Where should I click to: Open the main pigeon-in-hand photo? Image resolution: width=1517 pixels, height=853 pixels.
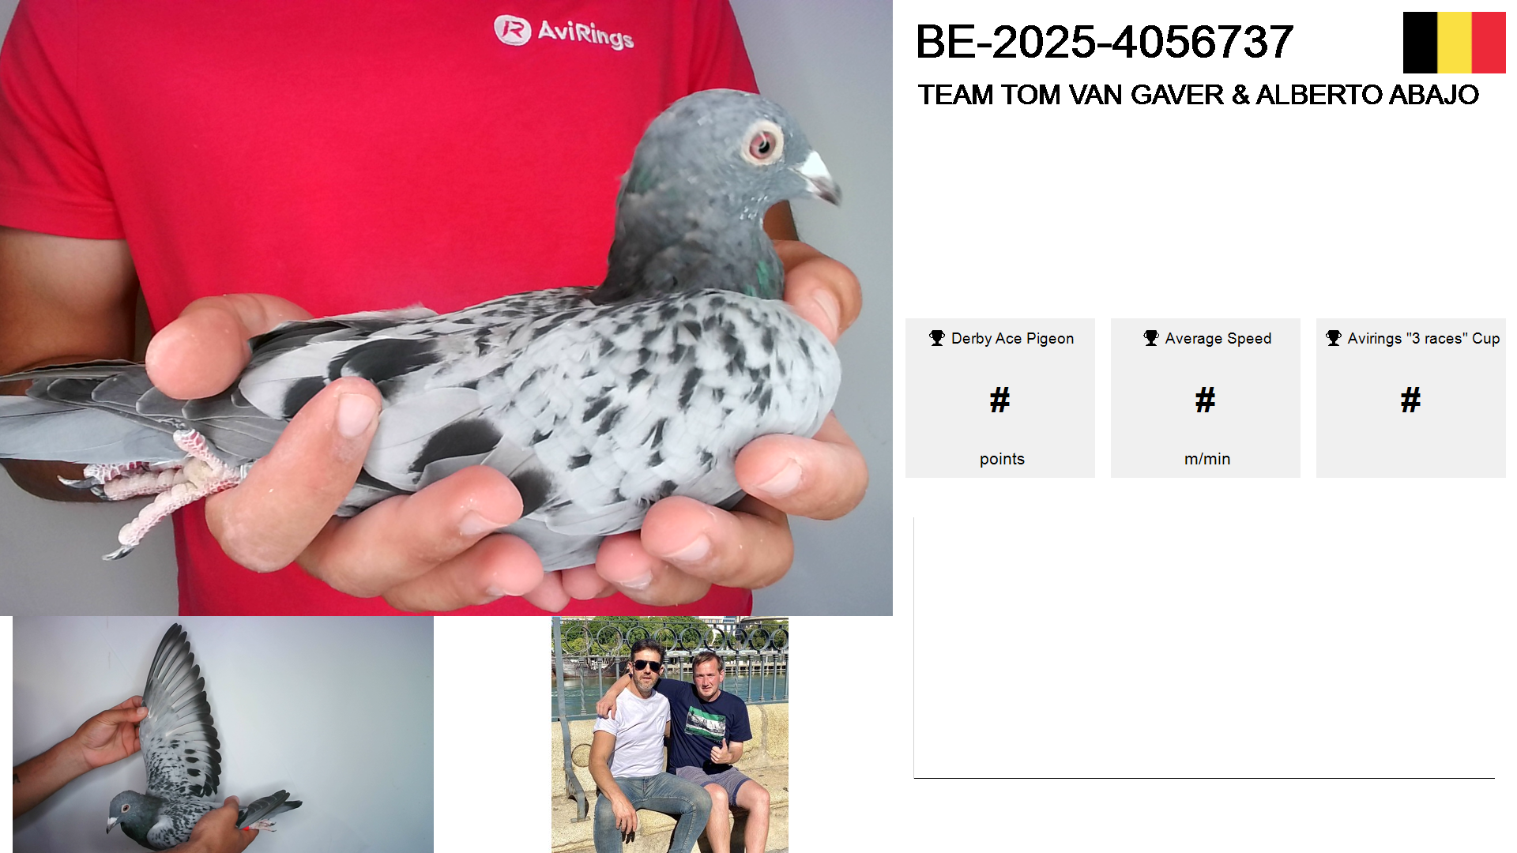(446, 308)
